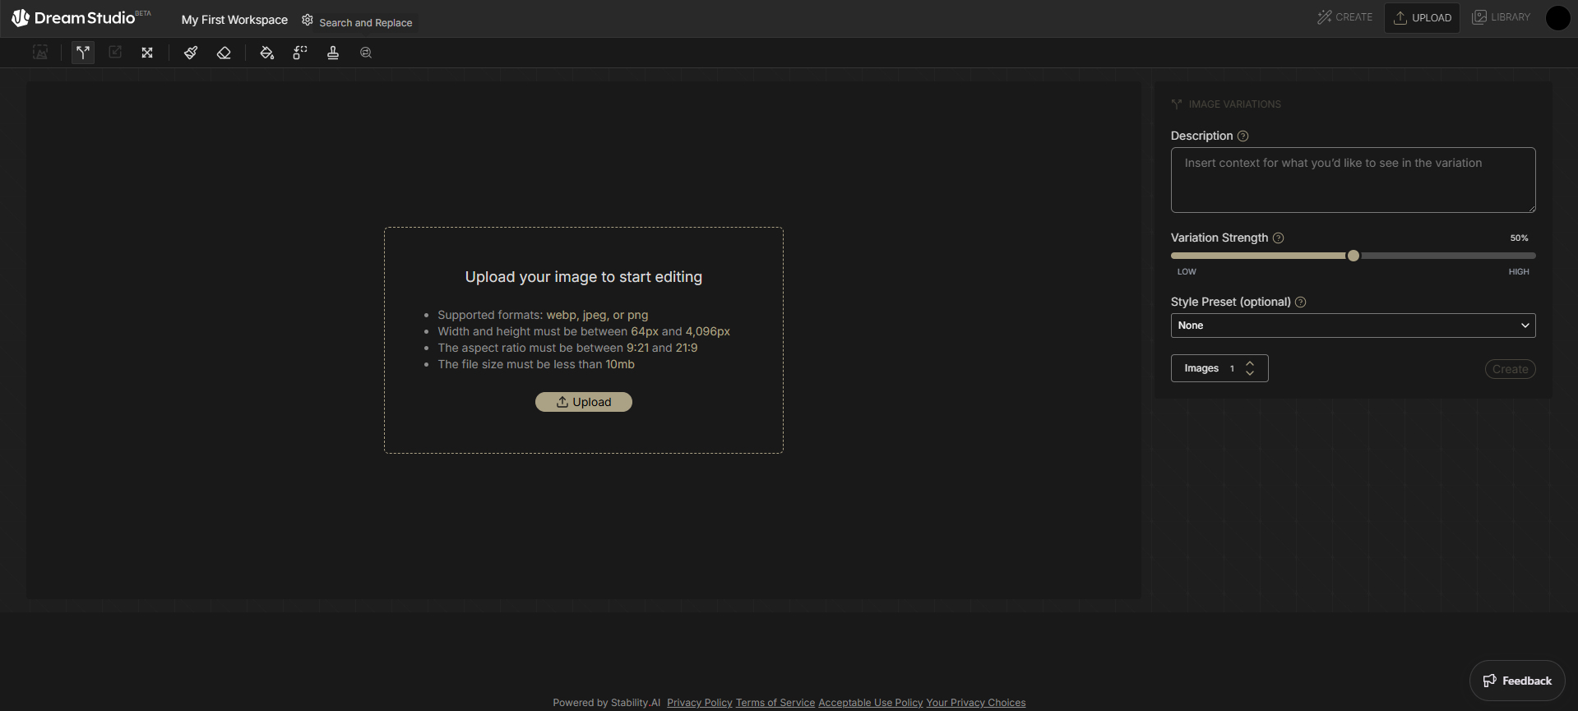This screenshot has height=711, width=1578.
Task: Click the Description help icon
Action: click(x=1243, y=136)
